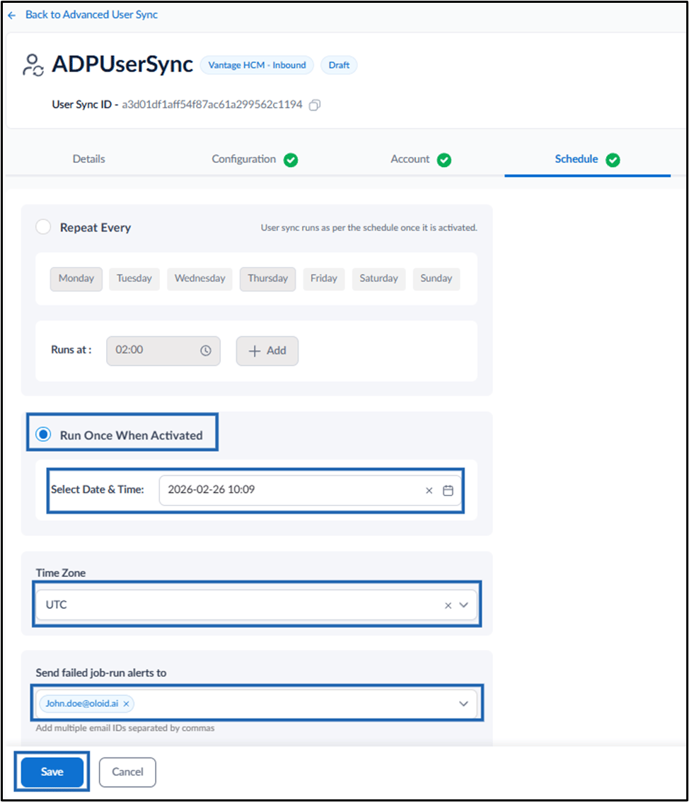Add another run time
Viewport: 689px width, 802px height.
pyautogui.click(x=267, y=351)
